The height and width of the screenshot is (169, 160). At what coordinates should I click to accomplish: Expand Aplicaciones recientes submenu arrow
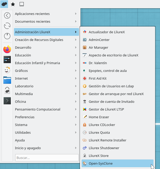pyautogui.click(x=76, y=14)
